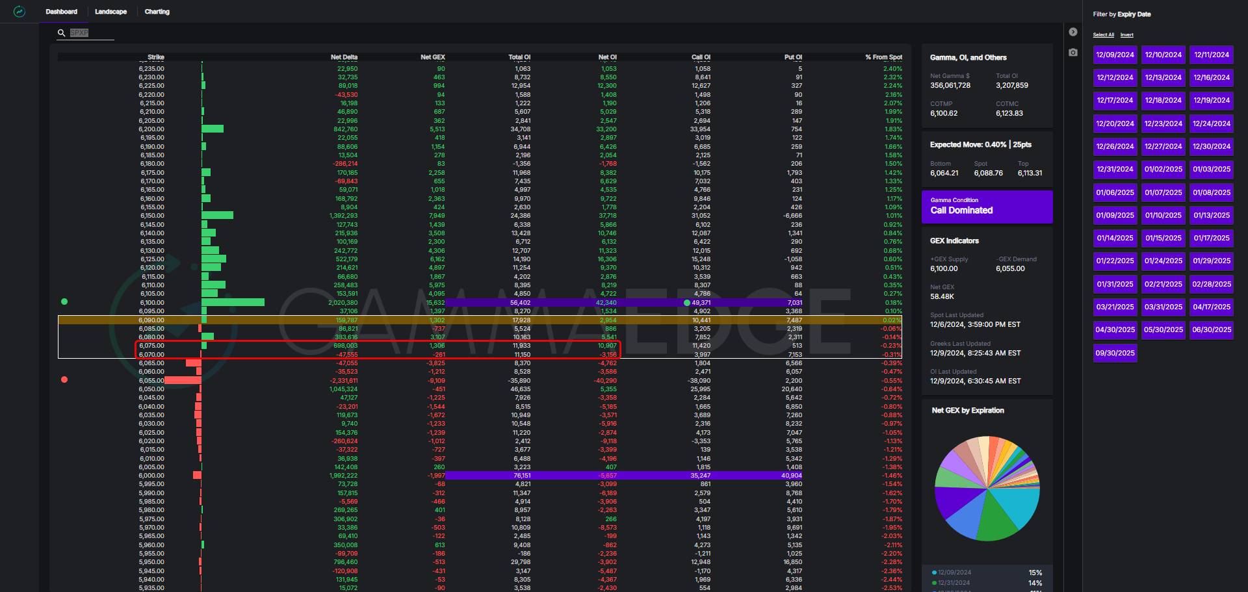Image resolution: width=1248 pixels, height=592 pixels.
Task: Toggle the 12/09/2024 expiry filter
Action: pos(1115,55)
